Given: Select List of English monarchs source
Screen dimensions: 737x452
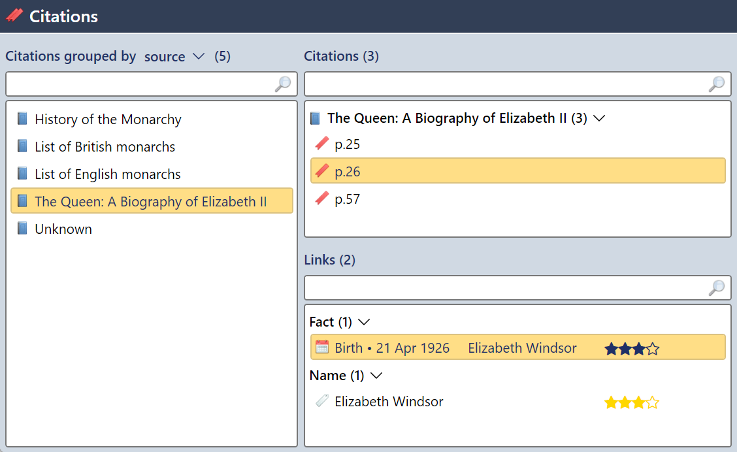Looking at the screenshot, I should click(108, 174).
